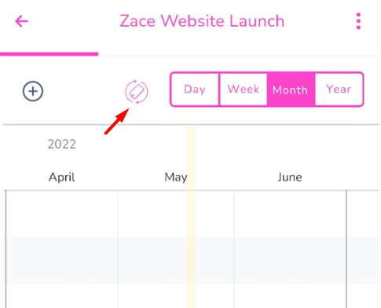
Task: Select the April column header
Action: (62, 178)
